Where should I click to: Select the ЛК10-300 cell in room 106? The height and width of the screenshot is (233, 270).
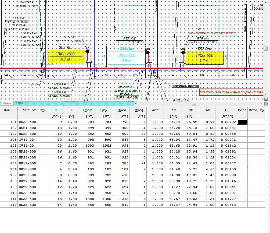click(x=34, y=169)
